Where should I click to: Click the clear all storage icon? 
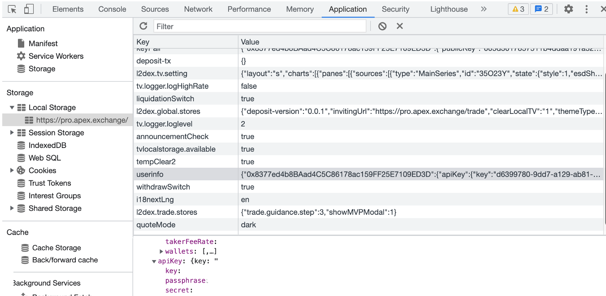382,26
